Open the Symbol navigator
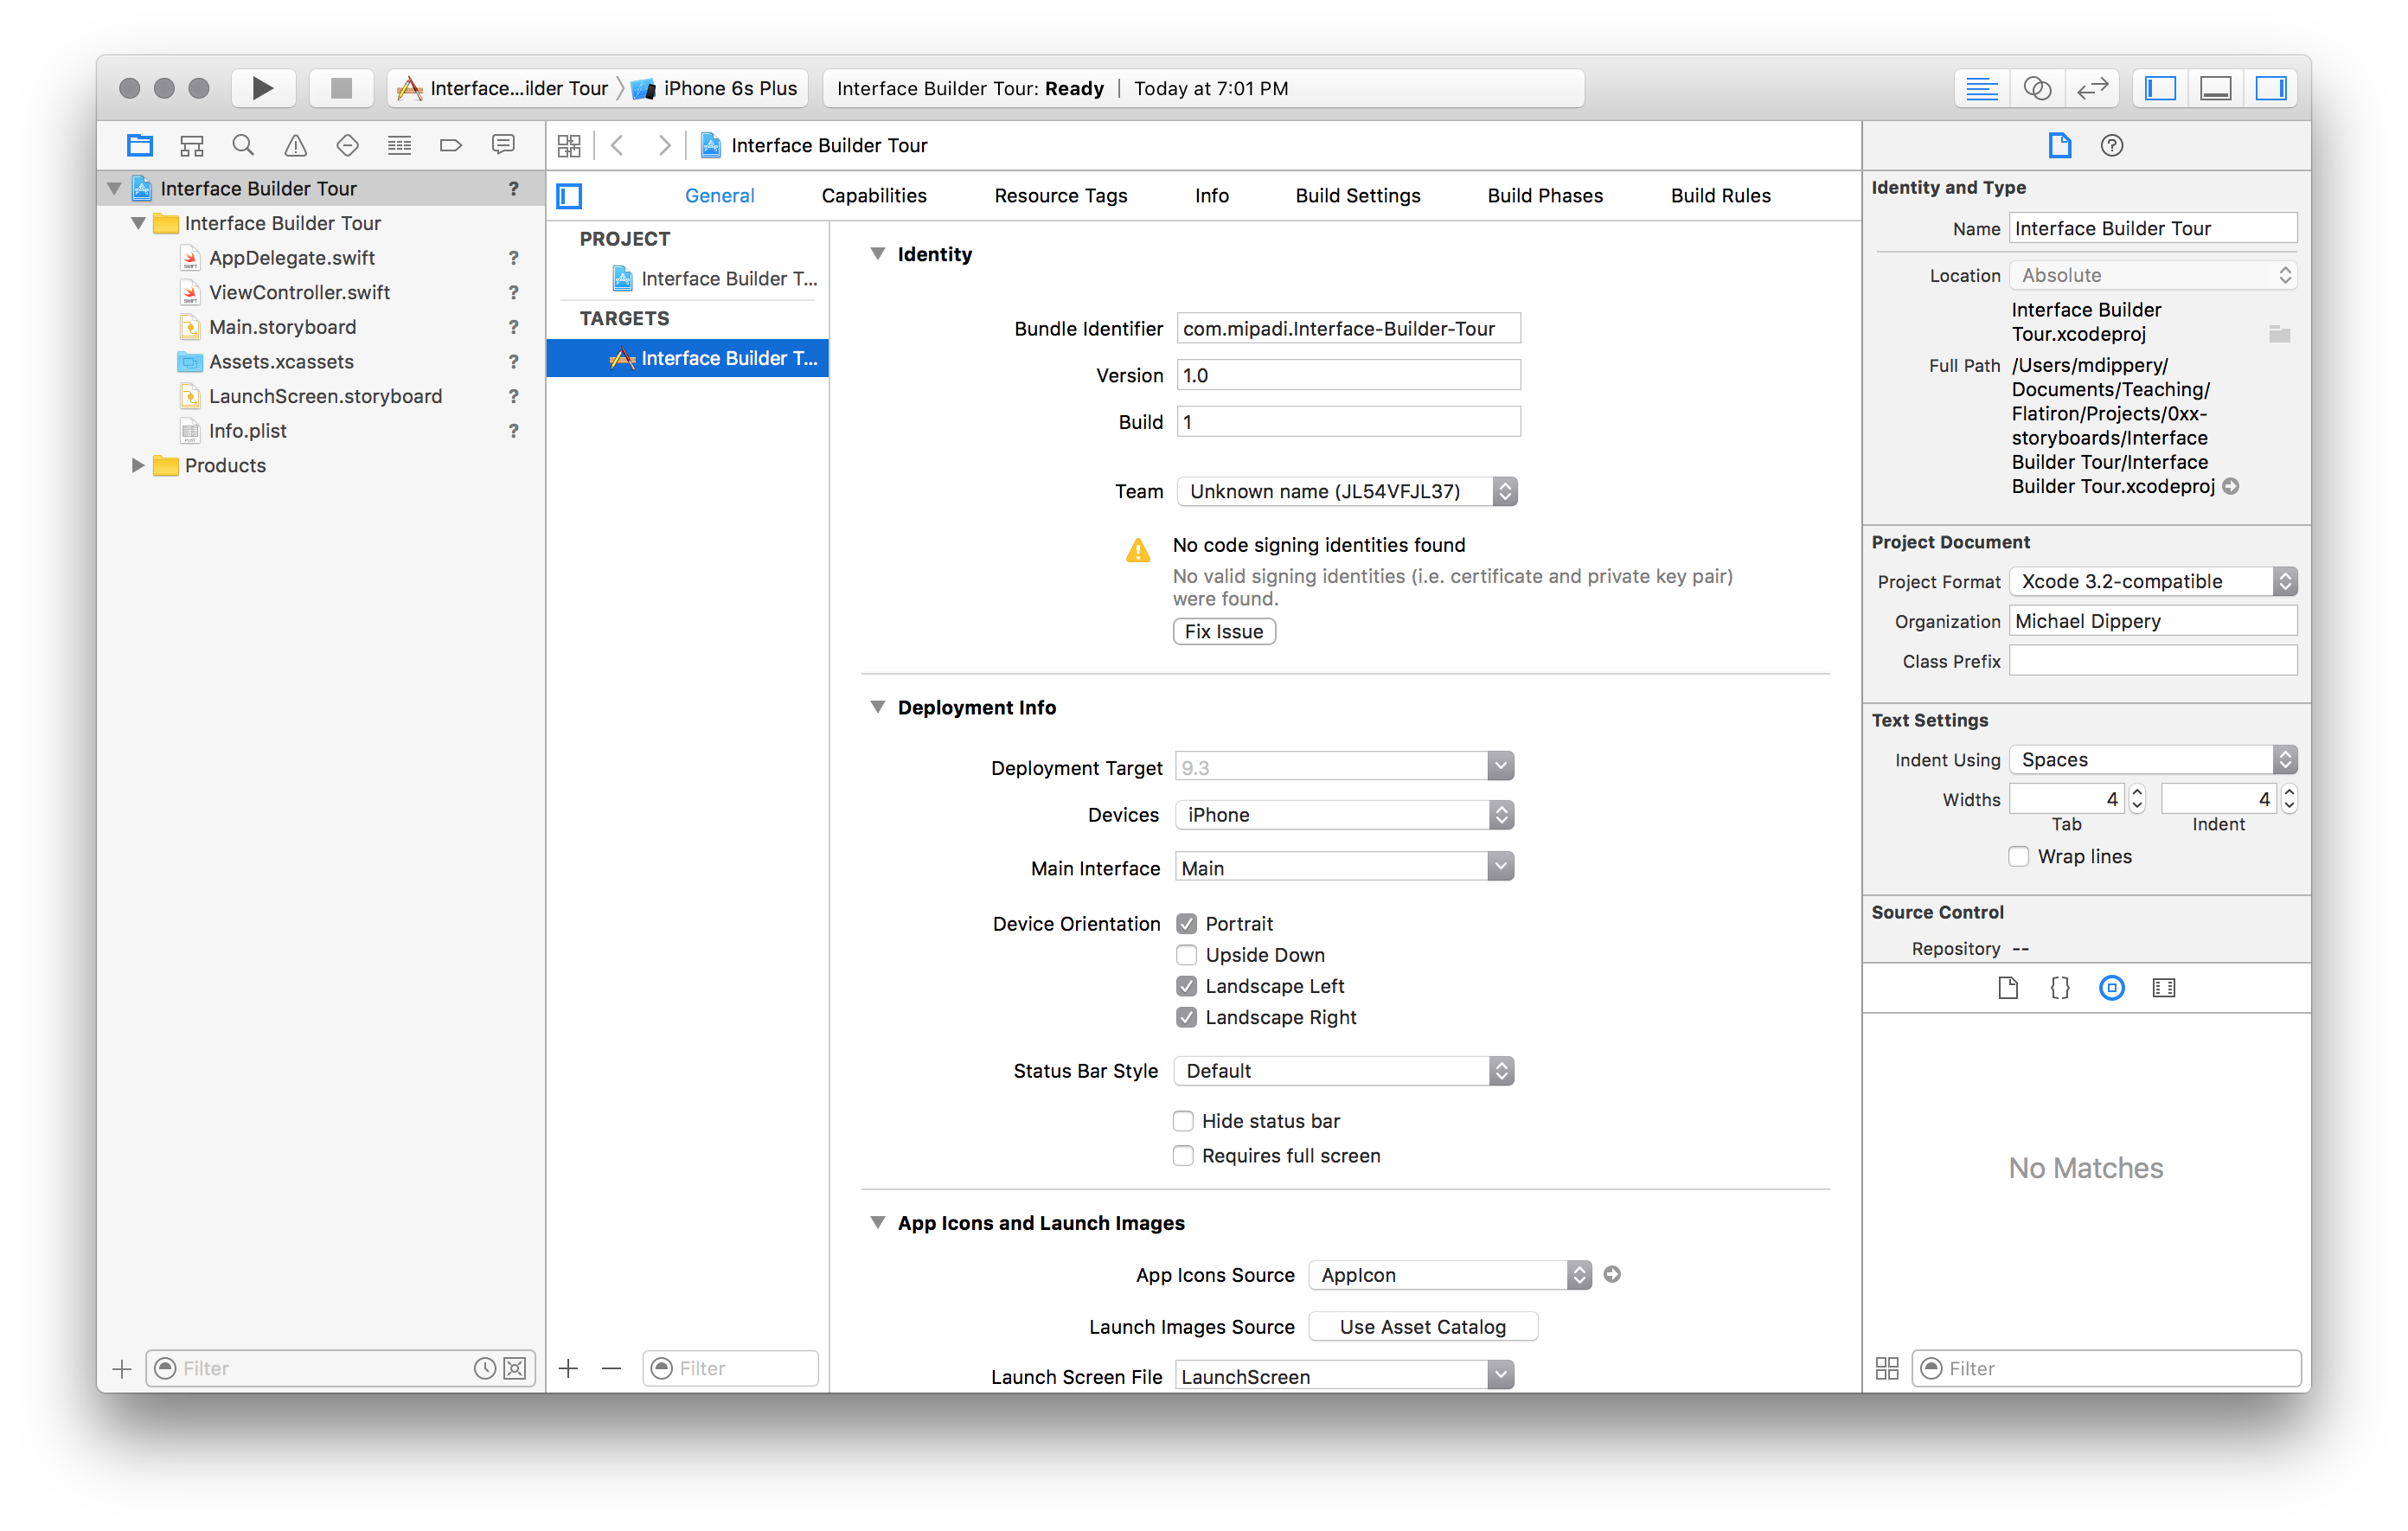Image resolution: width=2408 pixels, height=1531 pixels. 192,145
